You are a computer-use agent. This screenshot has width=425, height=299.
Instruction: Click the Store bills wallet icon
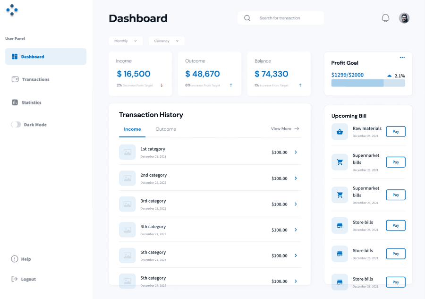pos(340,225)
